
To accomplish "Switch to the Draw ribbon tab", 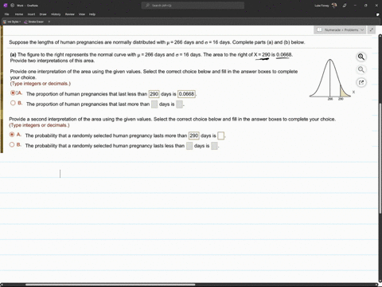I will point(43,14).
